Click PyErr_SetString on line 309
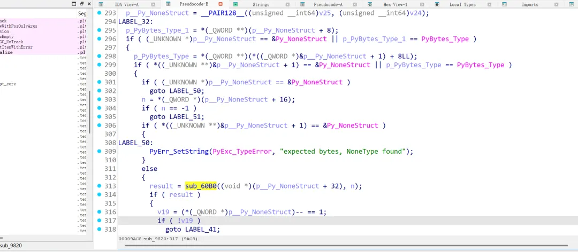 point(179,152)
